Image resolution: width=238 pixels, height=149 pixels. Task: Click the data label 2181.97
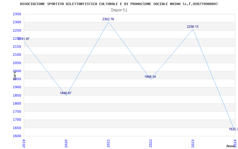click(x=24, y=39)
